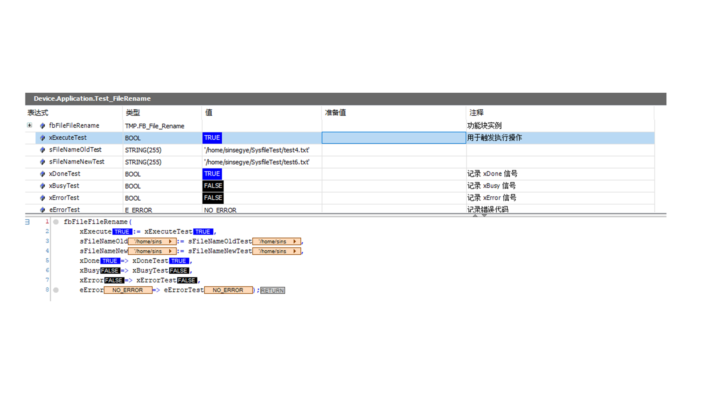Expand sFileNameNewTest inline value arrow

[295, 251]
